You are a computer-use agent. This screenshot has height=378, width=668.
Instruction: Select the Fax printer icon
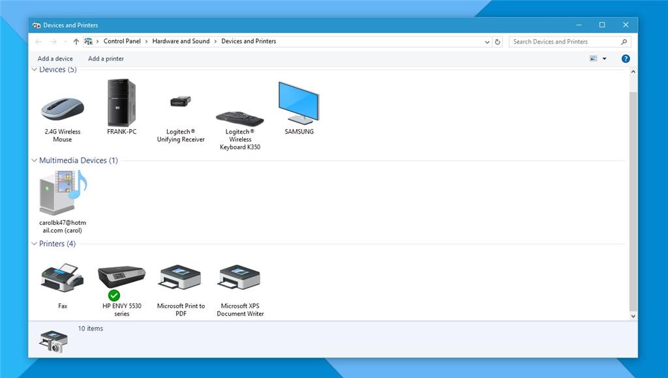[62, 278]
